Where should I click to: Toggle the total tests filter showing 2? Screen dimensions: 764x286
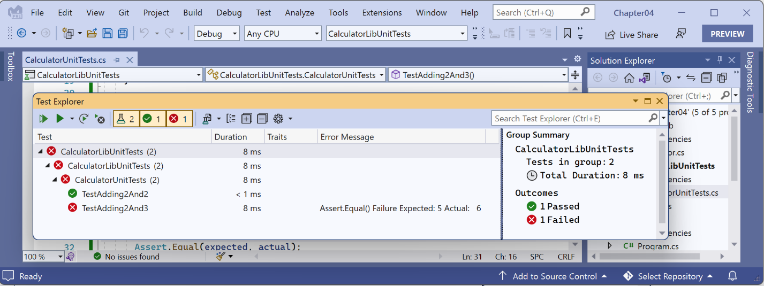point(126,119)
